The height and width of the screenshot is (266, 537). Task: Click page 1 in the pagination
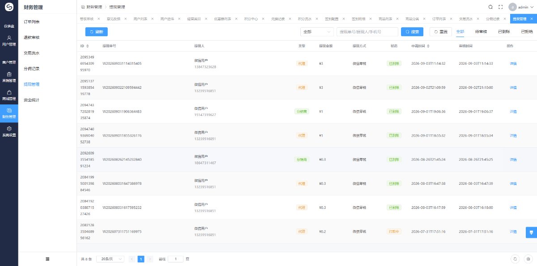pos(141,259)
